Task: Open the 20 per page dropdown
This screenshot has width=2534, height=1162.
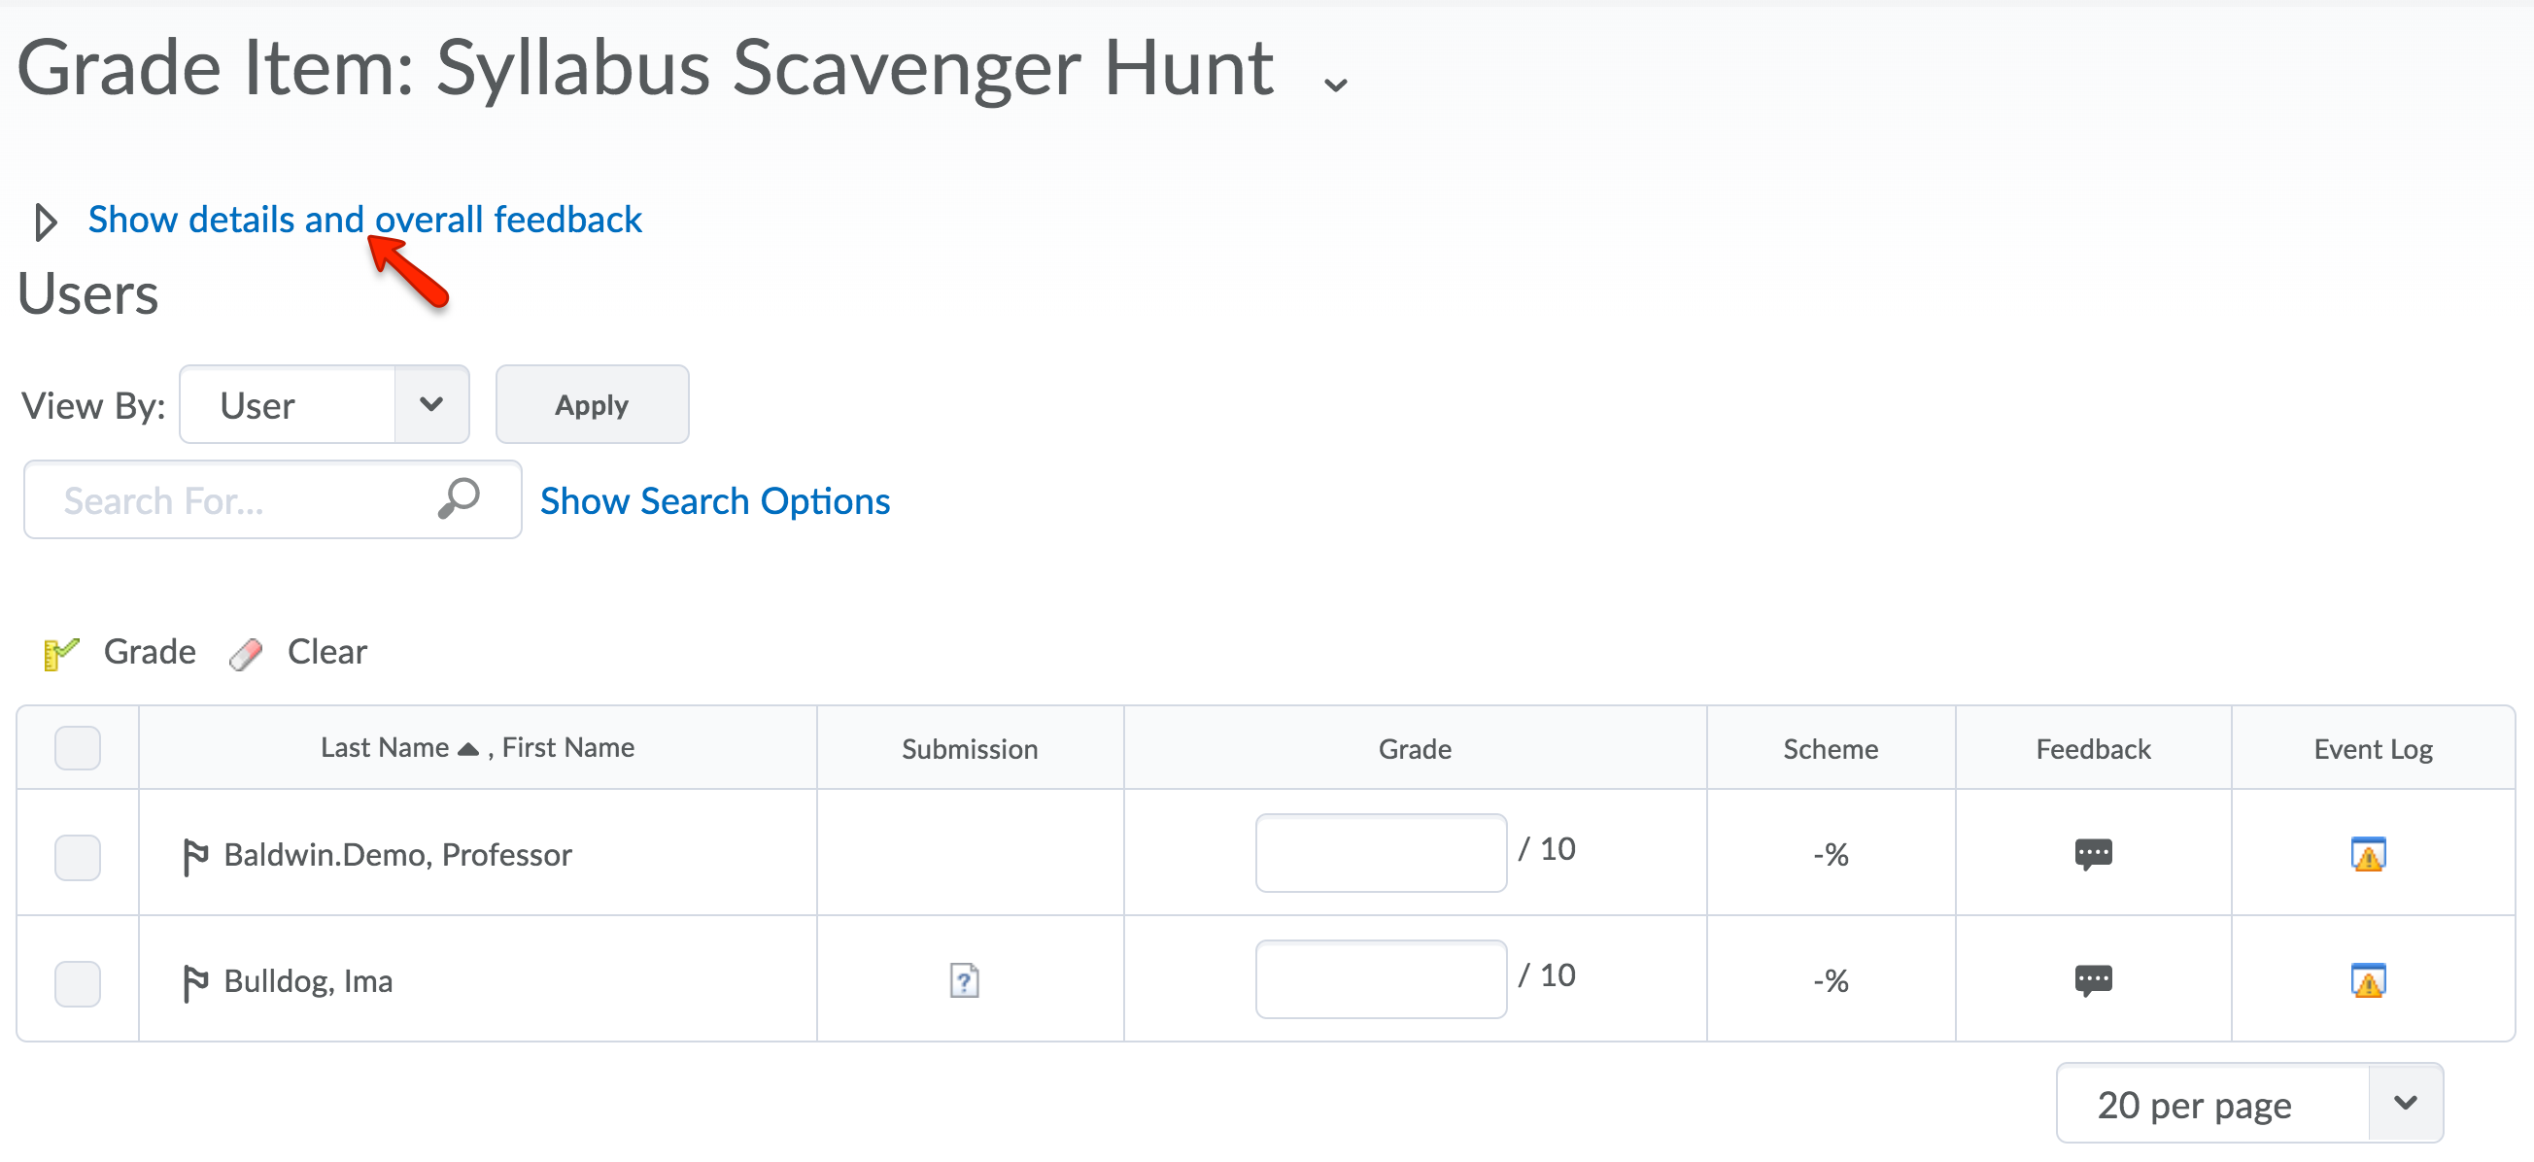Action: [x=2248, y=1104]
